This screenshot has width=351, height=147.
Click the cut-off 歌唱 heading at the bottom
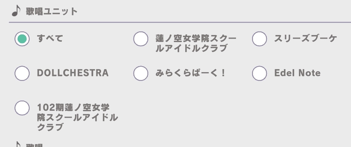[34, 145]
